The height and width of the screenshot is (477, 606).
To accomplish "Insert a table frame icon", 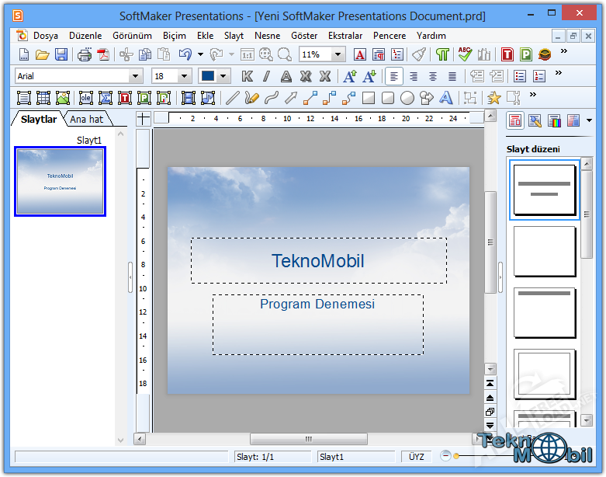I will tap(43, 98).
